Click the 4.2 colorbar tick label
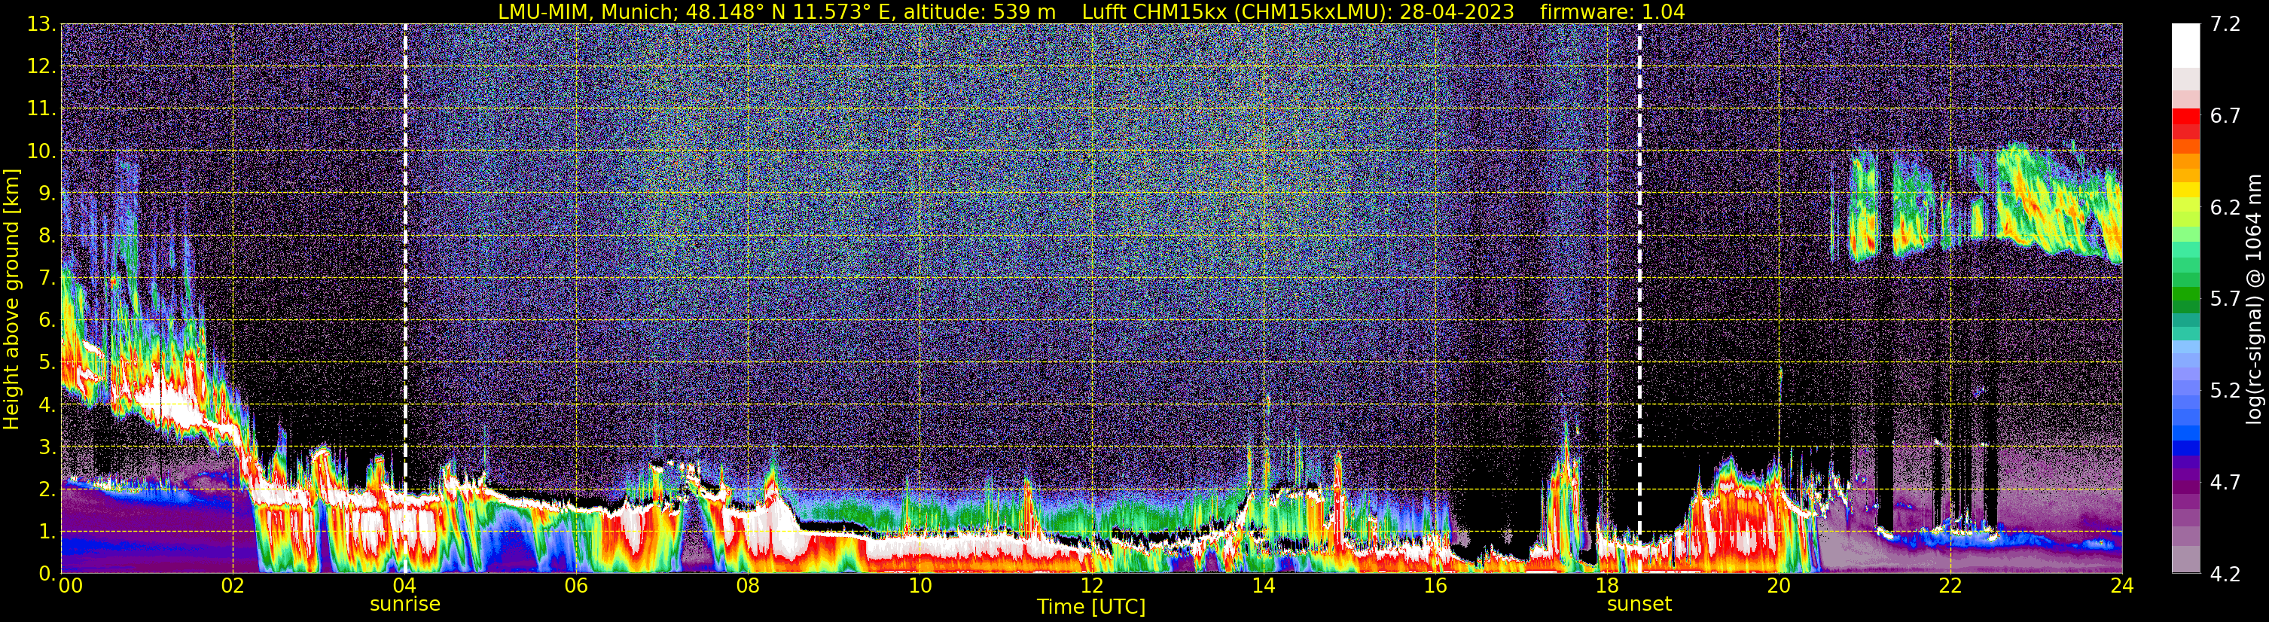 tap(2225, 574)
